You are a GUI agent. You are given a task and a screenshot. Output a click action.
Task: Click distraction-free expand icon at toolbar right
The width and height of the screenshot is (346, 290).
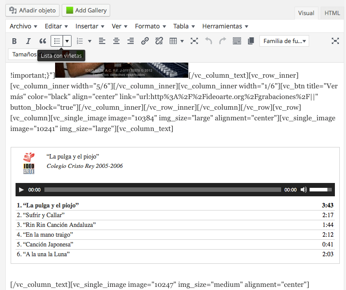pos(335,41)
